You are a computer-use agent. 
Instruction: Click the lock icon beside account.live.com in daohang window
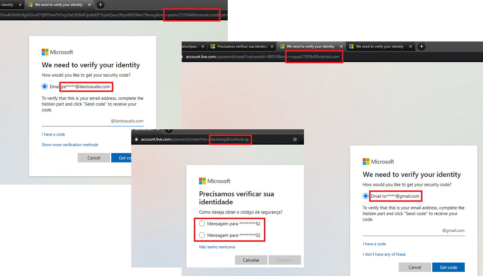pos(137,139)
